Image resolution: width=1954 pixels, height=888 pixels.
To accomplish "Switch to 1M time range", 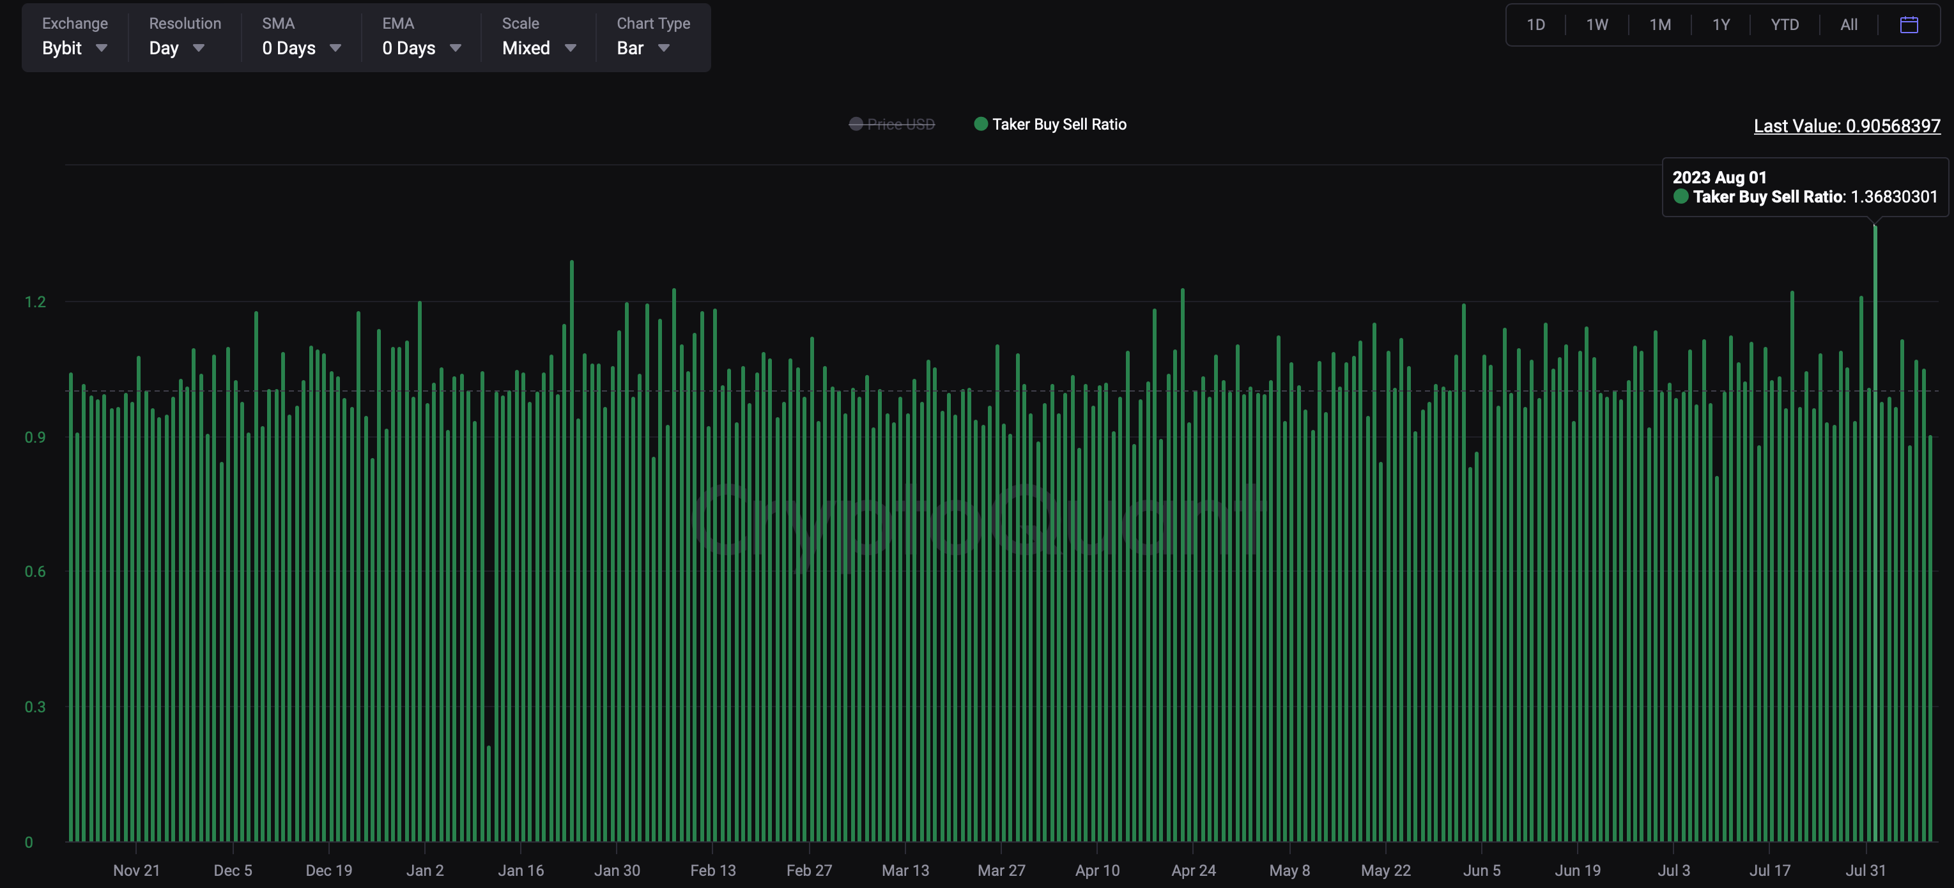I will pos(1659,25).
